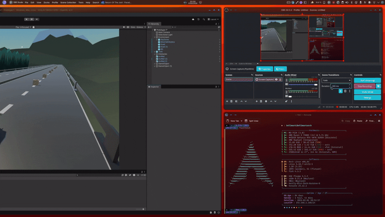Open scene filters icon in Scenes dock

(x=236, y=101)
